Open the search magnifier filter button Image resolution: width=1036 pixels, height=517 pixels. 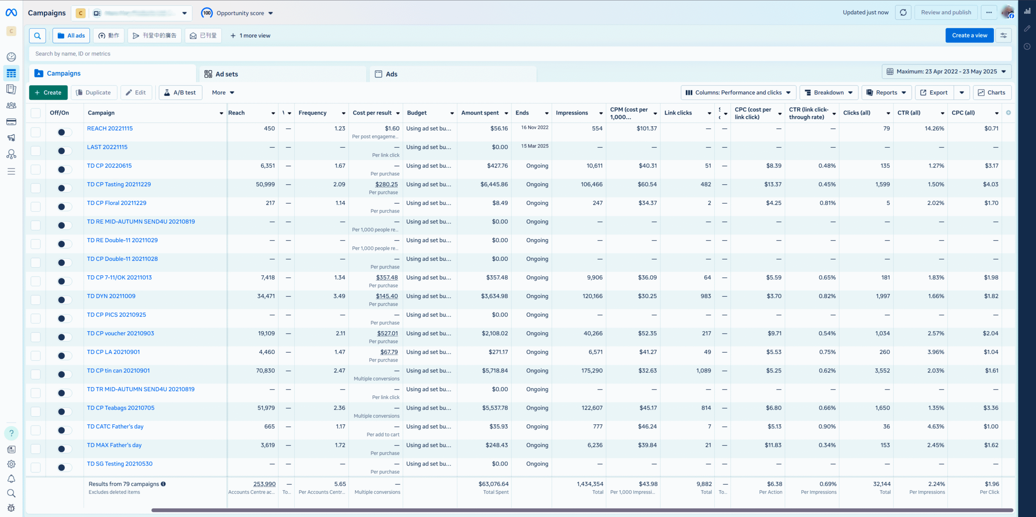pos(37,36)
